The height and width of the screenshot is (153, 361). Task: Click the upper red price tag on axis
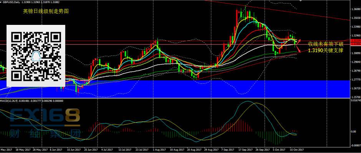356,41
